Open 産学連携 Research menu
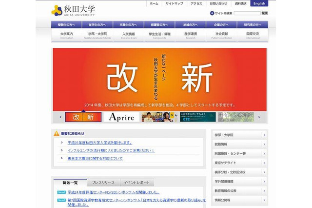The image size is (312, 208). (x=191, y=36)
